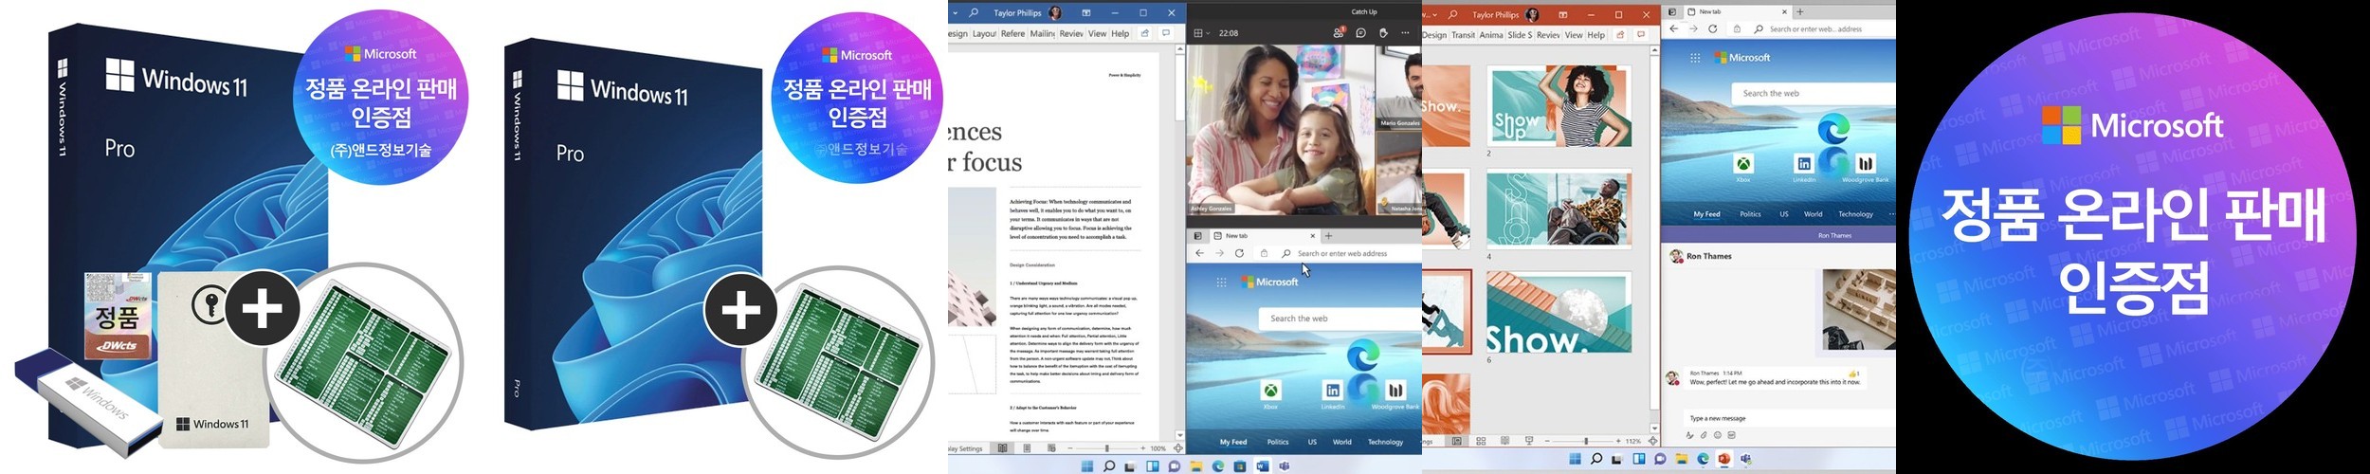The width and height of the screenshot is (2370, 474).
Task: Click the Politics link in Edge below Teams meeting
Action: pos(1278,442)
